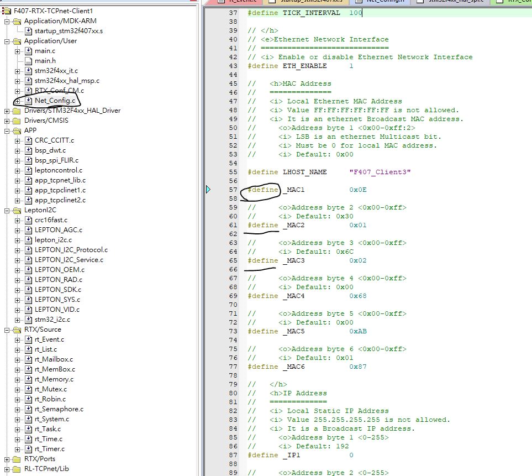Click the rt_Semaphore.c file icon
532x476 pixels.
29,409
